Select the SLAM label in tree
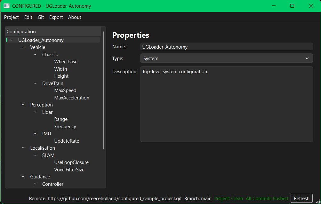The image size is (321, 204). pyautogui.click(x=48, y=155)
